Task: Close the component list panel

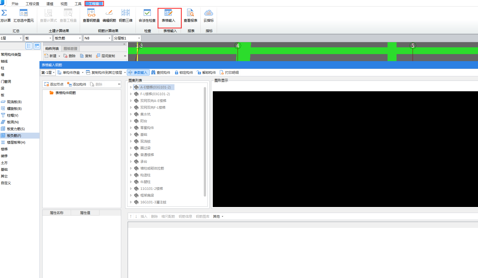Action: click(124, 44)
